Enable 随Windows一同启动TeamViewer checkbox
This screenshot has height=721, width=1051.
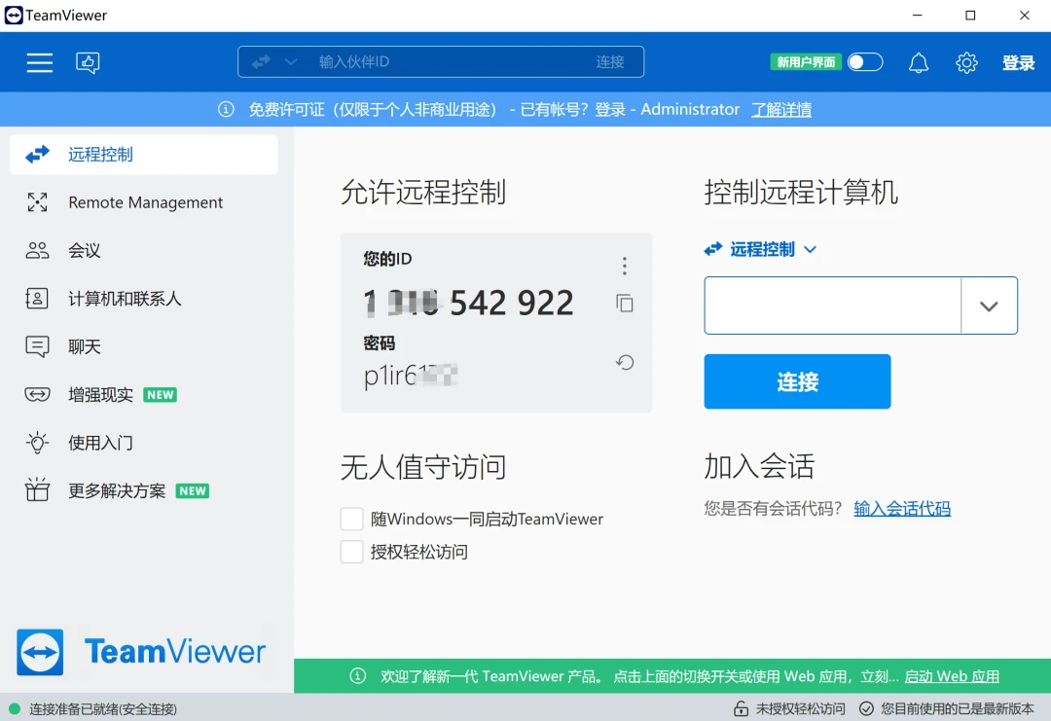tap(351, 520)
